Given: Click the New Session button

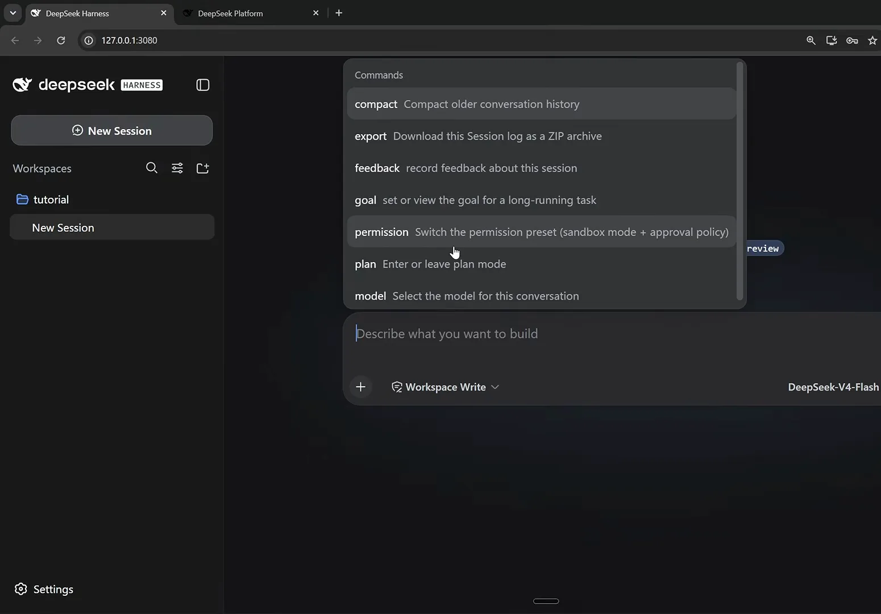Looking at the screenshot, I should (x=112, y=130).
